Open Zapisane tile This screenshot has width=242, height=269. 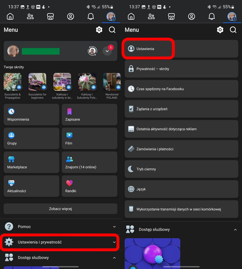pyautogui.click(x=89, y=115)
